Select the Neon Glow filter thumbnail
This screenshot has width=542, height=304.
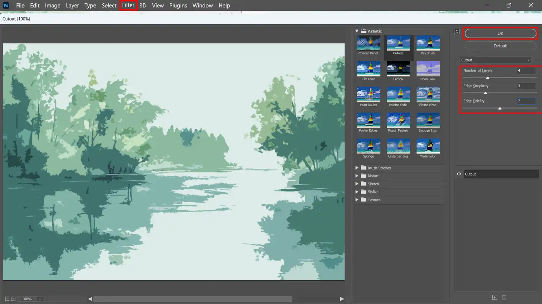tap(428, 69)
